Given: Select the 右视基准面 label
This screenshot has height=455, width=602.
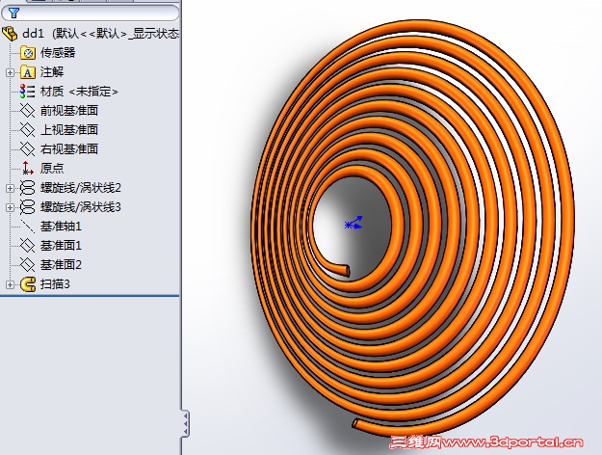Looking at the screenshot, I should 69,149.
